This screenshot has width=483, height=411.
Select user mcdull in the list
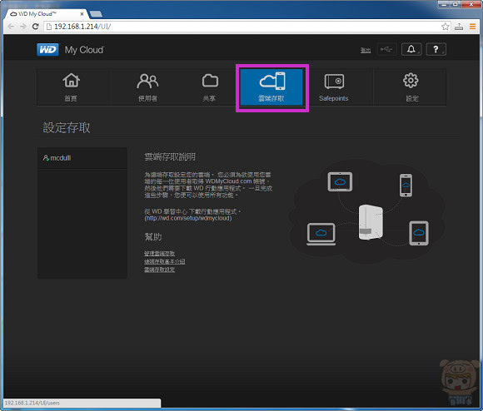82,158
